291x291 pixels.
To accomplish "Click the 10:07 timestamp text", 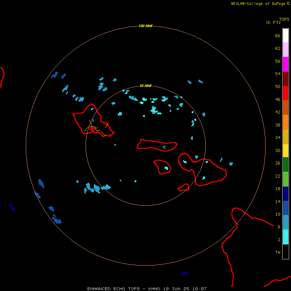I will 199,289.
